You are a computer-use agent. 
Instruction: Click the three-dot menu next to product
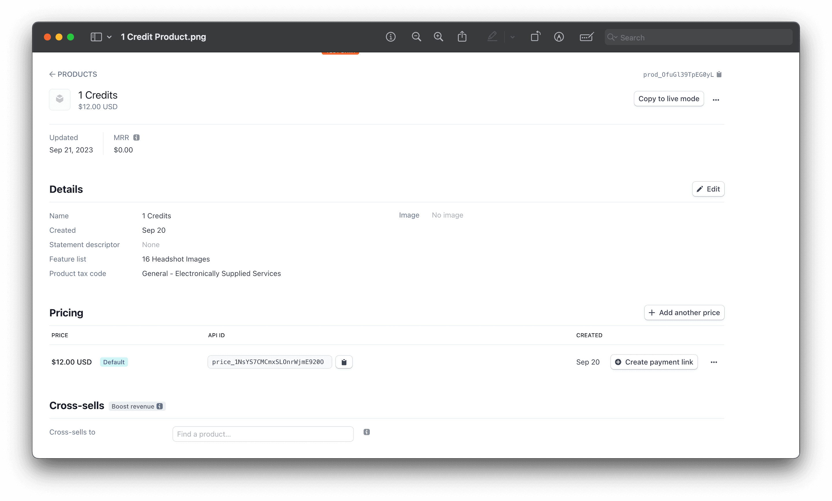(717, 99)
